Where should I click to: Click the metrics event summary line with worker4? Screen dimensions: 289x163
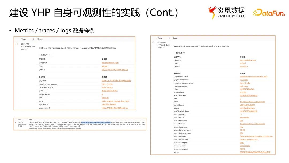click(77, 48)
